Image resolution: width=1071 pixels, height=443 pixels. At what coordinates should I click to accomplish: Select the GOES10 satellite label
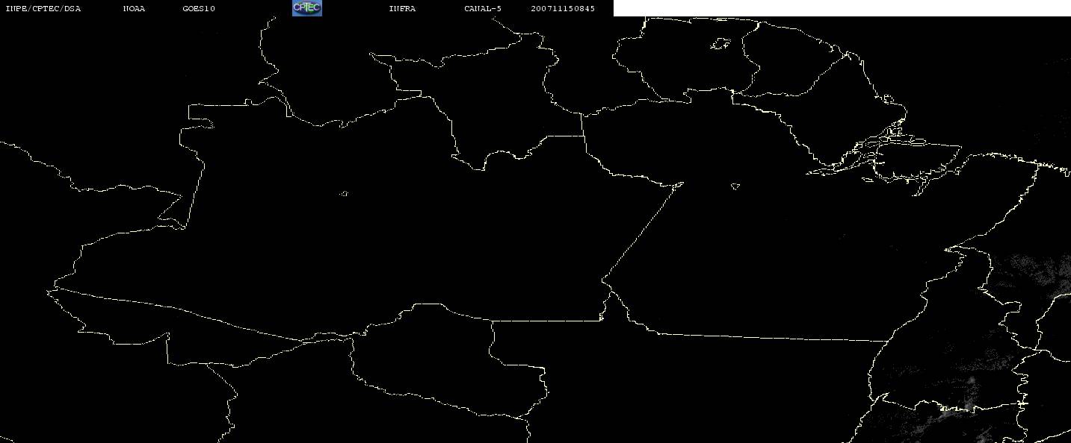point(199,9)
